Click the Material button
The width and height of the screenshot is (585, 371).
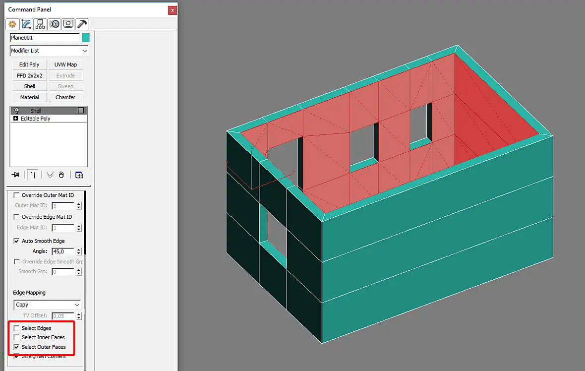pyautogui.click(x=29, y=97)
